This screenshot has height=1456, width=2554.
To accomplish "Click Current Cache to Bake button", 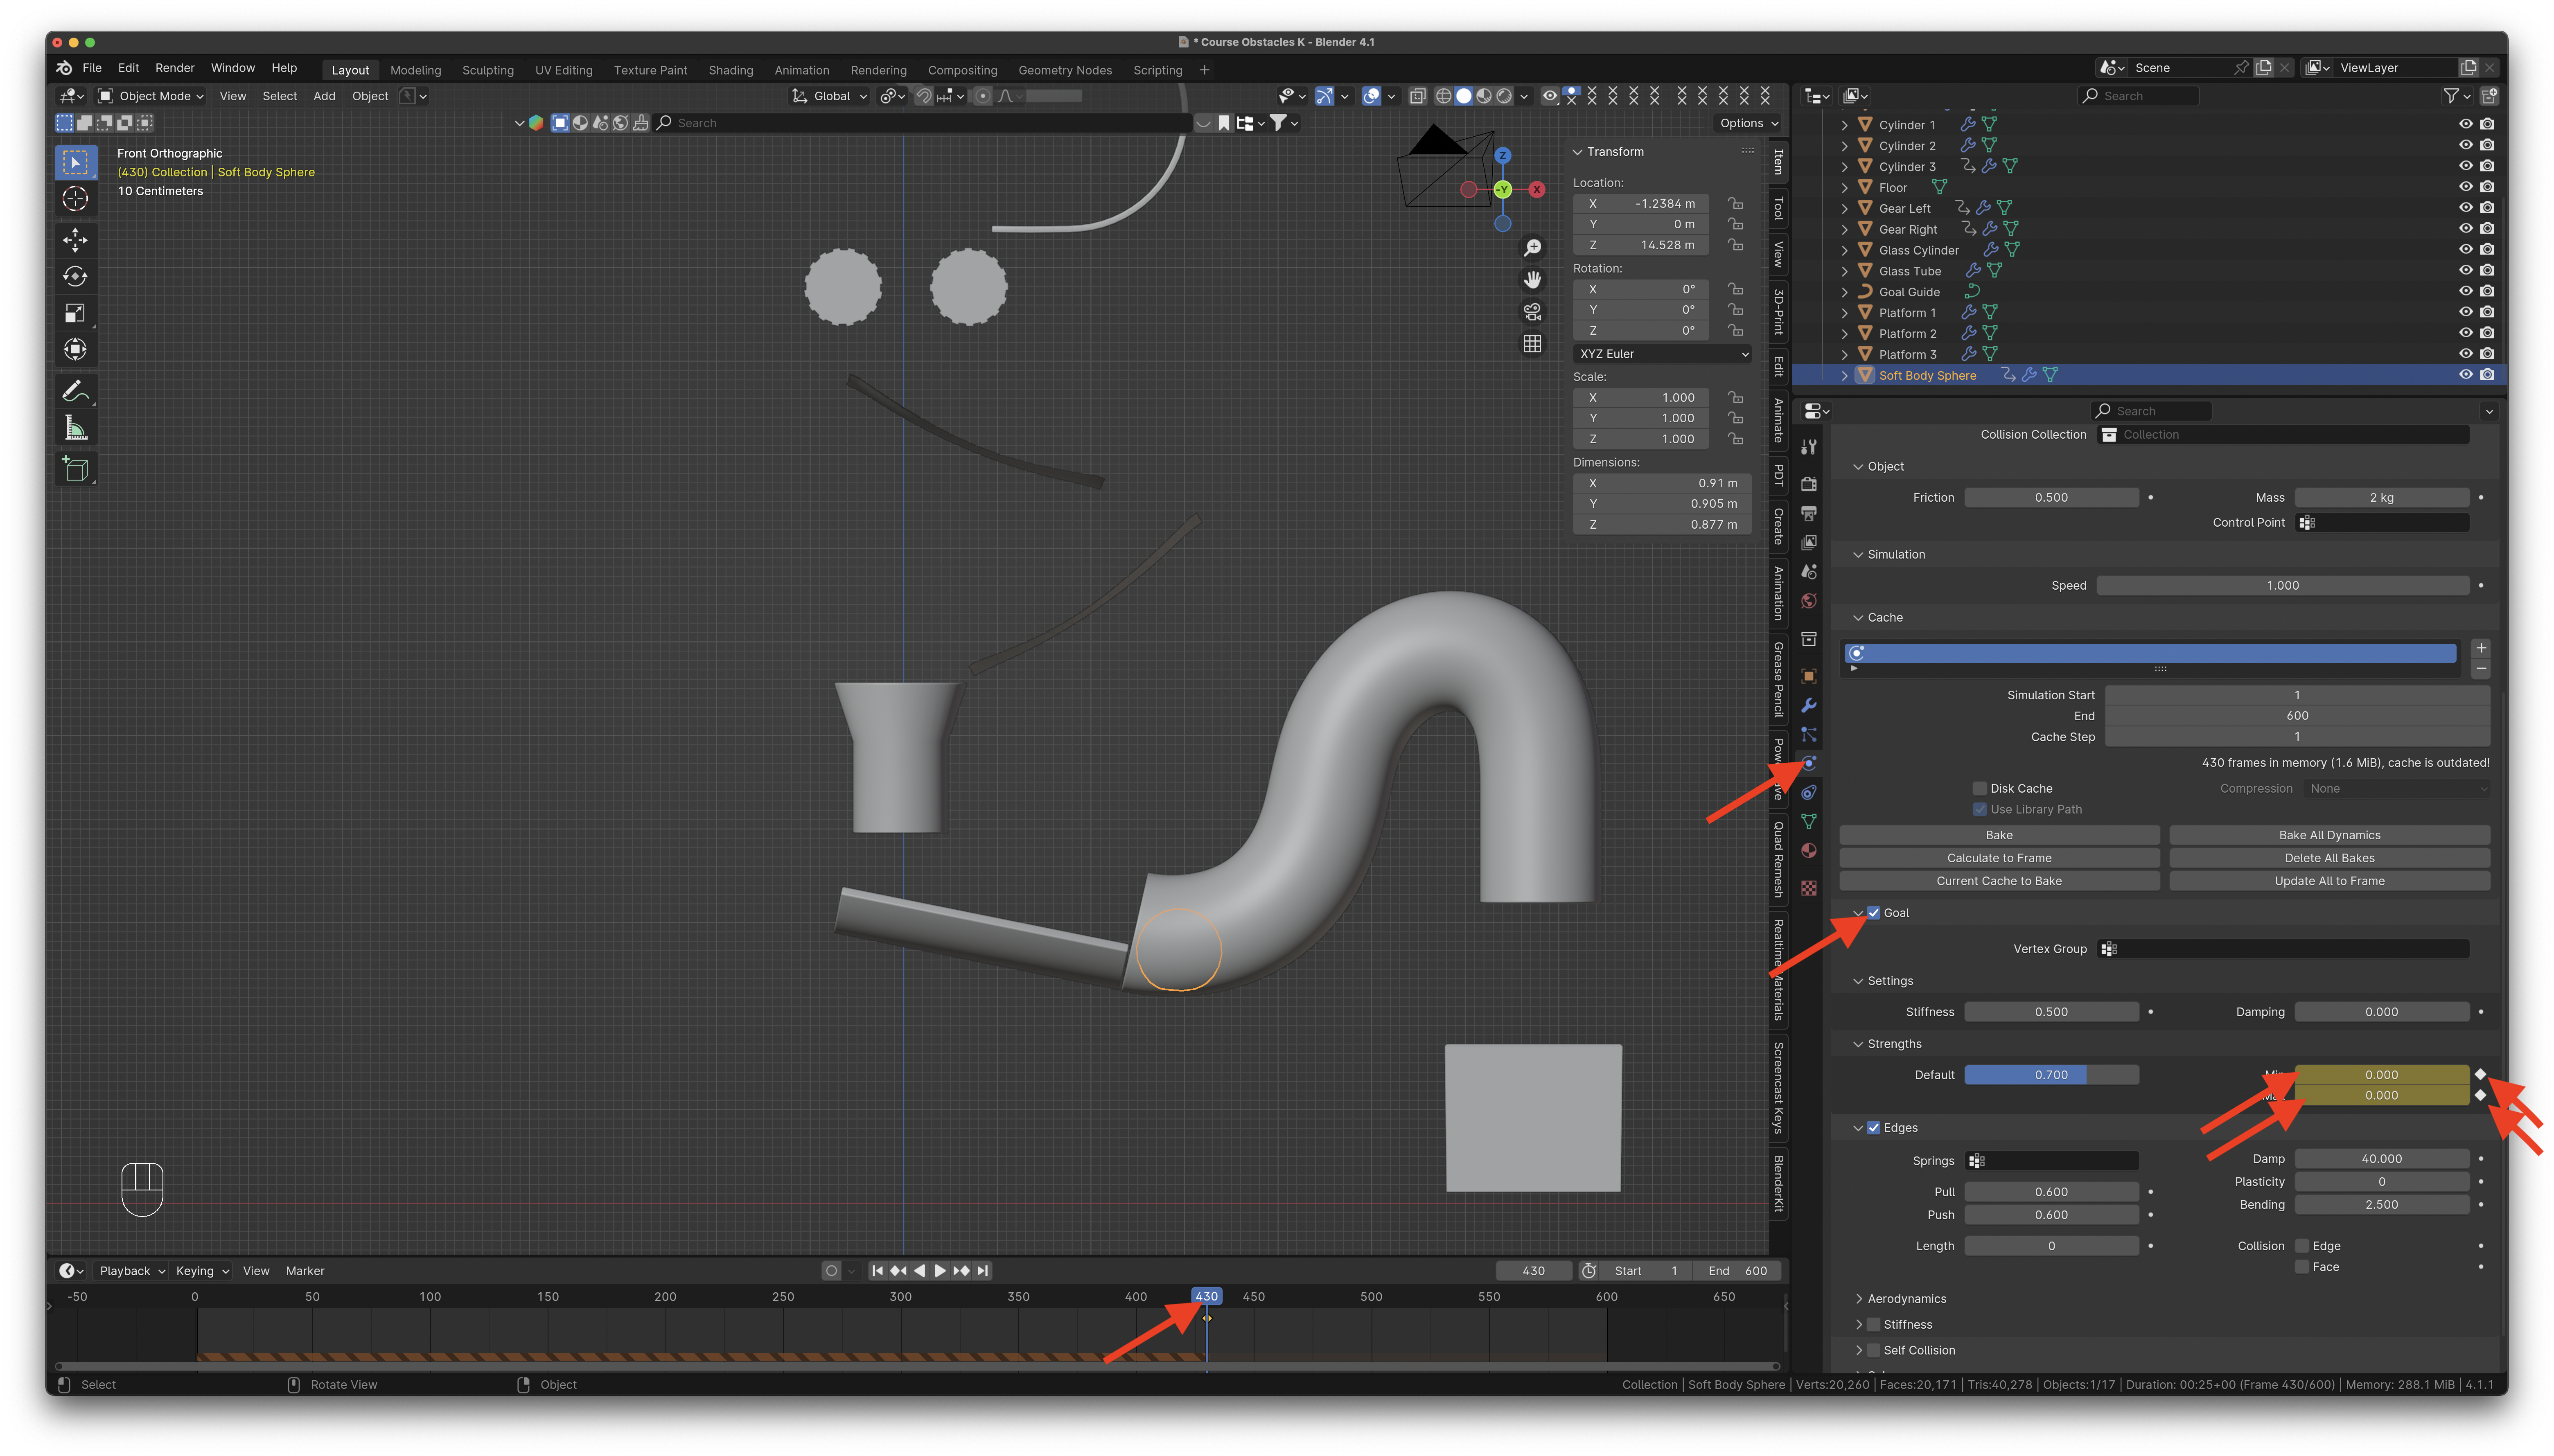I will [x=1999, y=882].
